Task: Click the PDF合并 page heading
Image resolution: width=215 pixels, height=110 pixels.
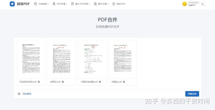Action: pyautogui.click(x=107, y=20)
